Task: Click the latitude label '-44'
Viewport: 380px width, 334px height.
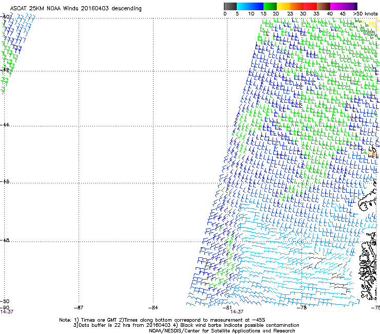Action: (x=5, y=125)
